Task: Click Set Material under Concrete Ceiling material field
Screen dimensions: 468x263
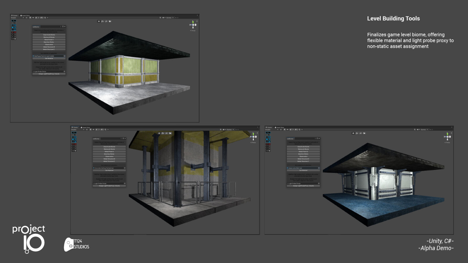Action: (109, 170)
